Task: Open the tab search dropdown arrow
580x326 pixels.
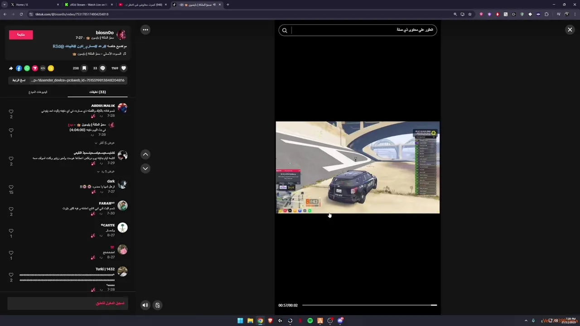Action: tap(5, 5)
